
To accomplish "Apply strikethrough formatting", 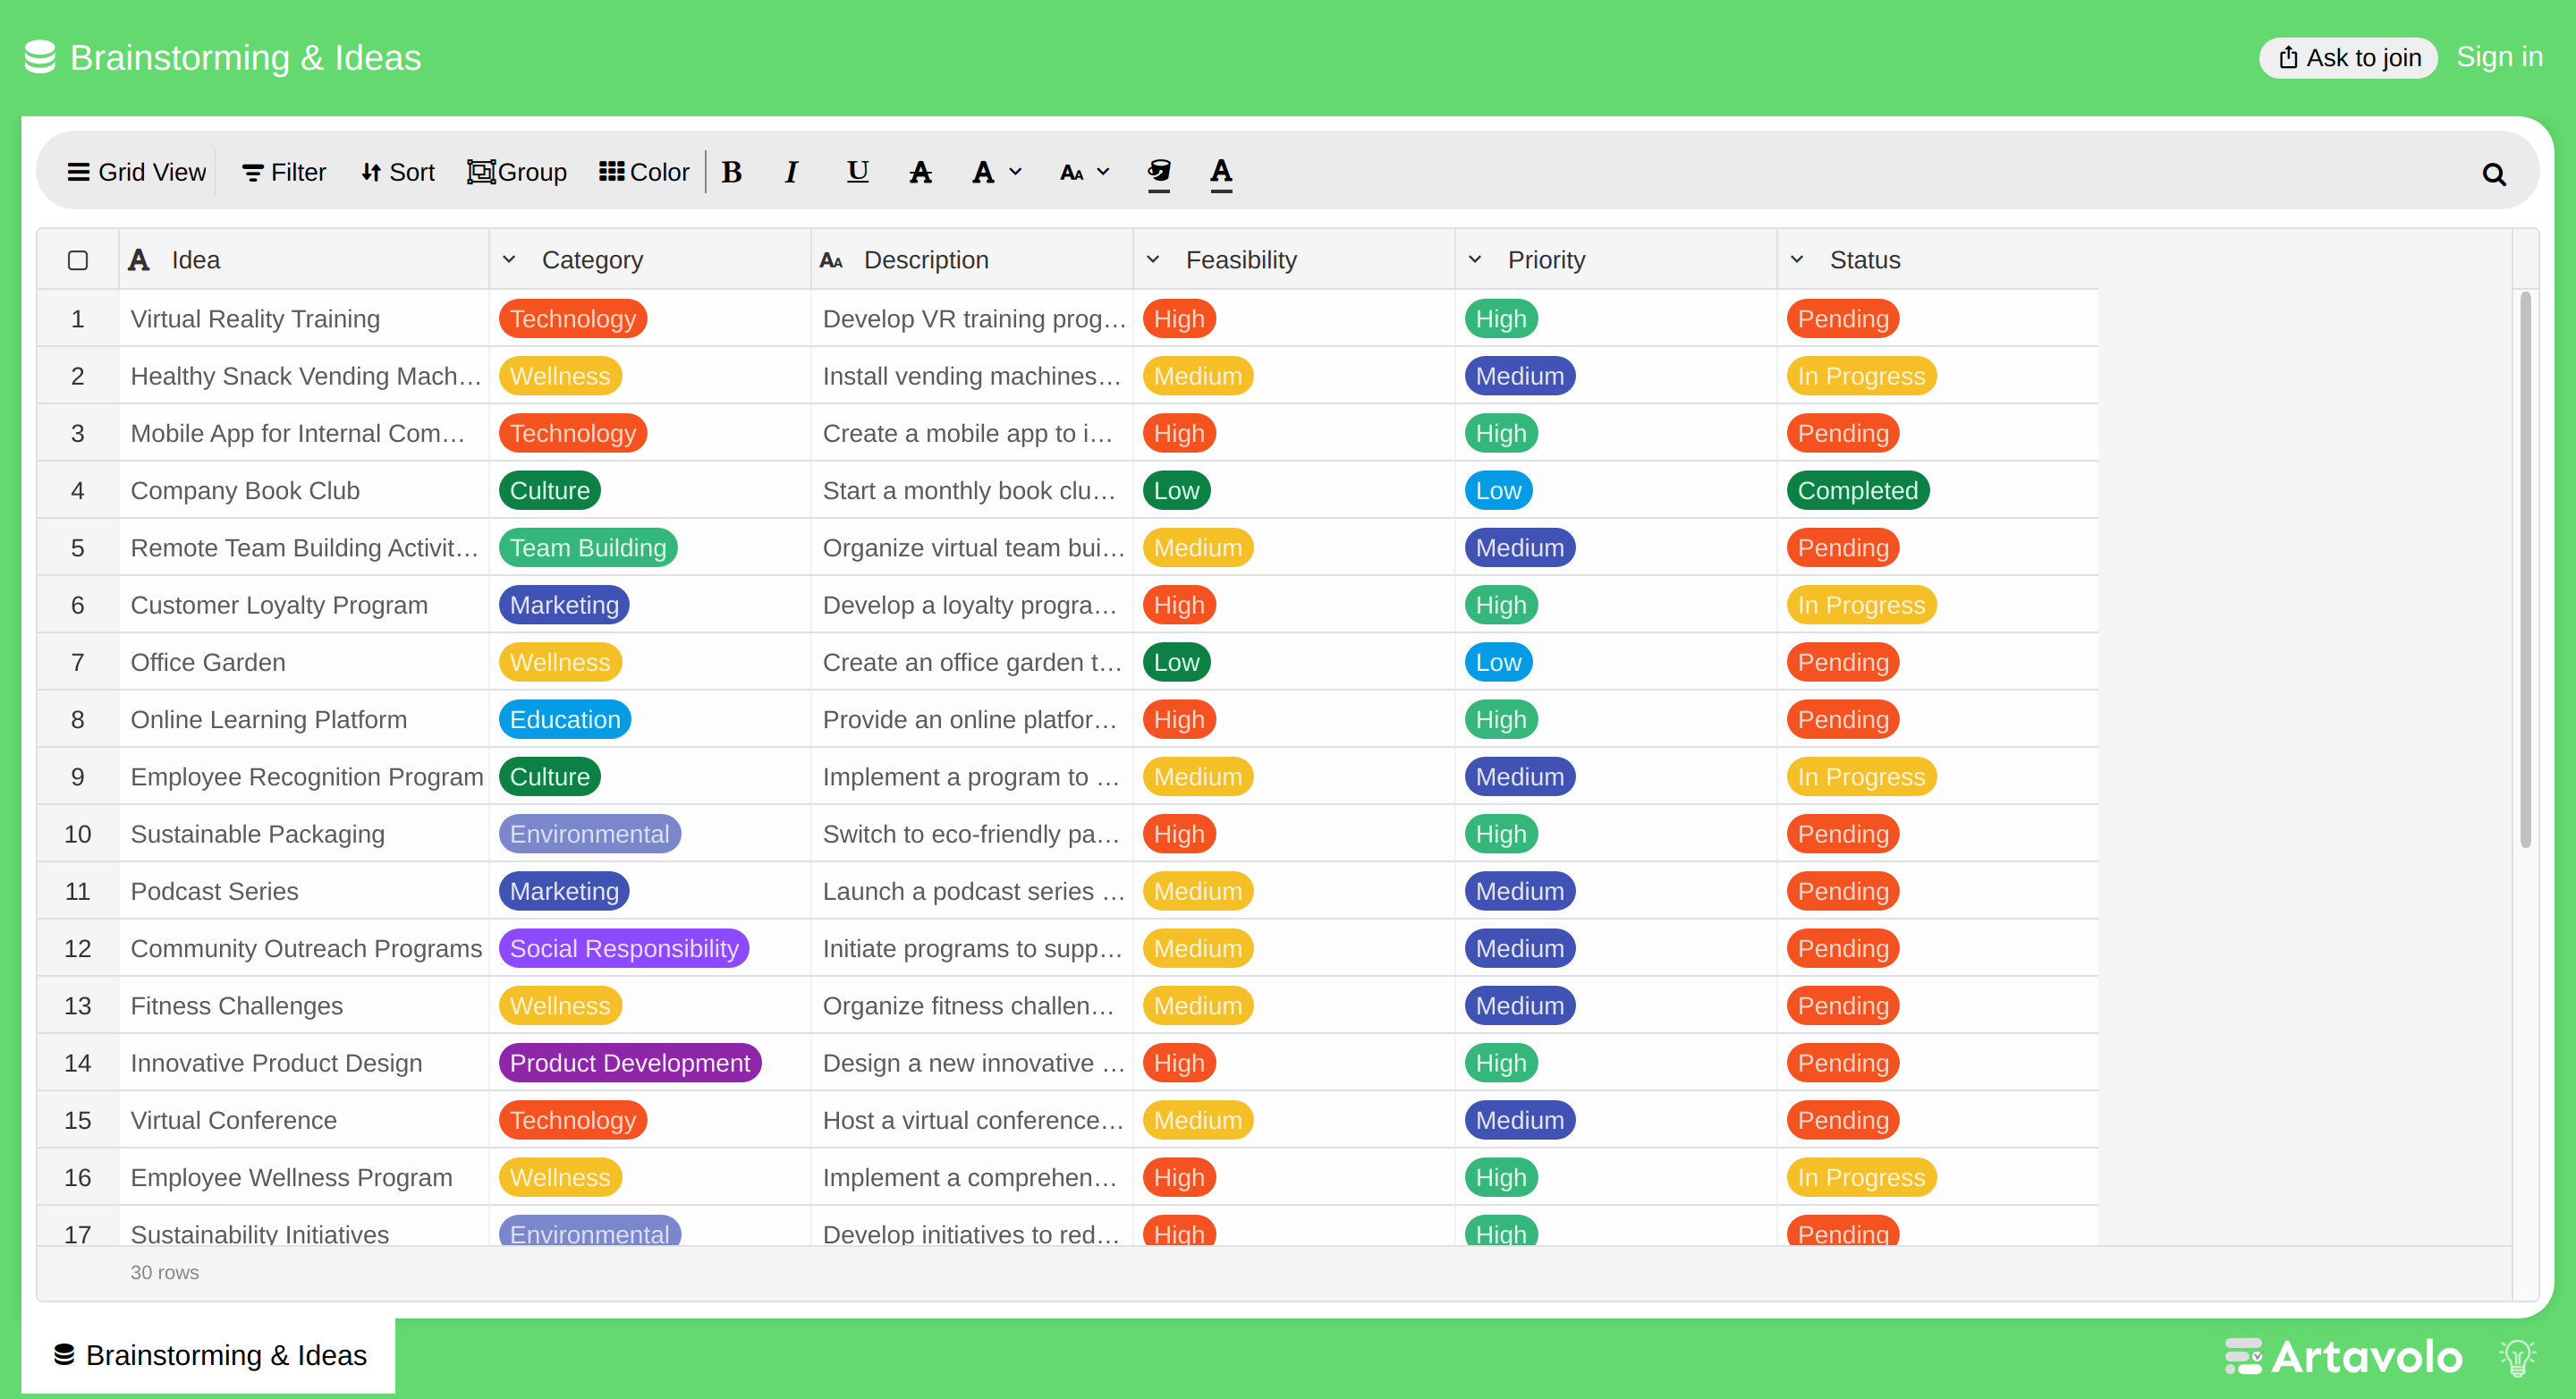I will pos(920,172).
